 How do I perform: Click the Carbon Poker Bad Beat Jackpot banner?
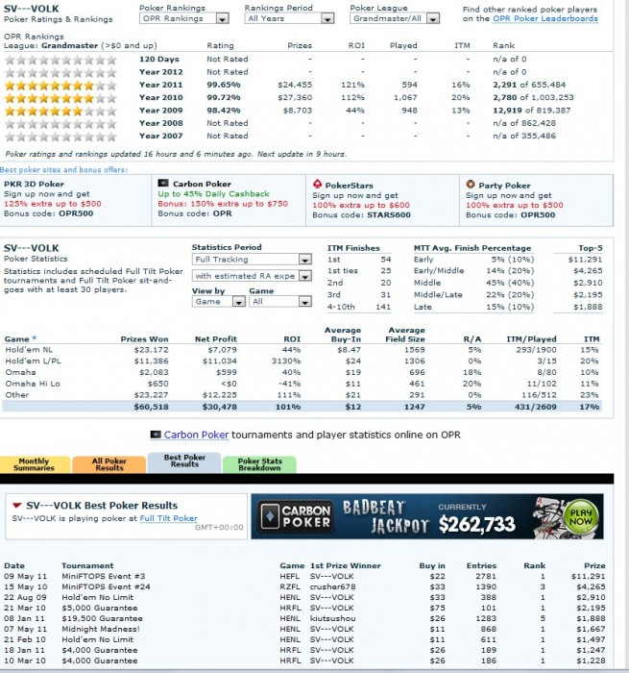[427, 516]
